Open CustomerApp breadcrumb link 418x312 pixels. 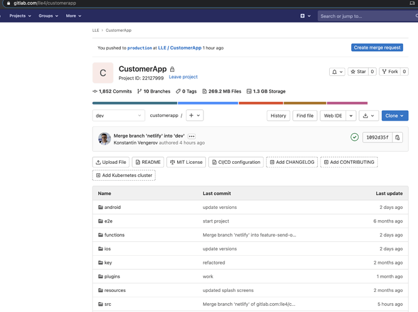coord(118,31)
